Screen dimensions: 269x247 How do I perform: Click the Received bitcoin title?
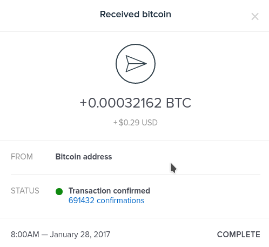pos(136,14)
